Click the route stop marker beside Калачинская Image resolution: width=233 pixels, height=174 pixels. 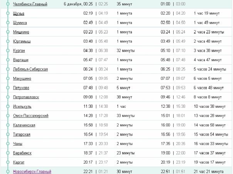[8, 125]
